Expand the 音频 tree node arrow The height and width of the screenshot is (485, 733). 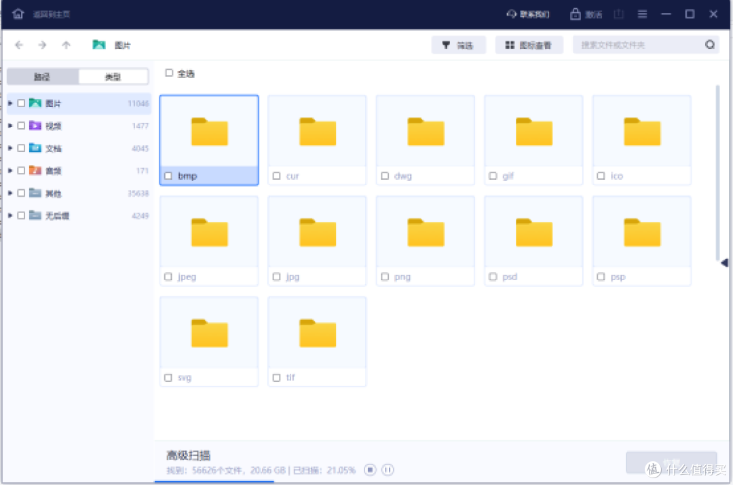[x=10, y=170]
